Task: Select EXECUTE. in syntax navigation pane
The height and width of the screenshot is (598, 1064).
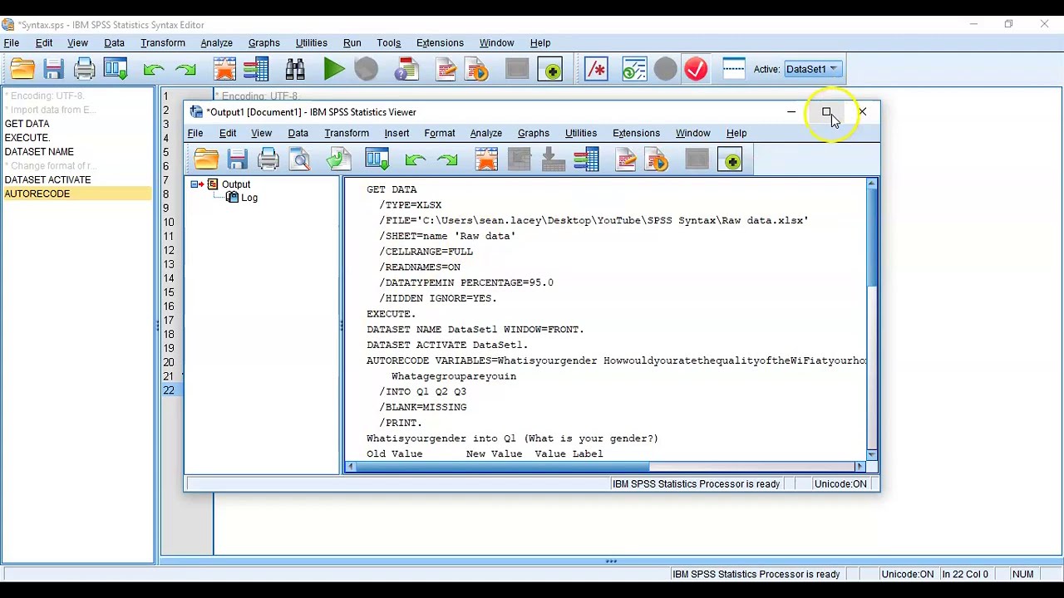Action: pos(27,138)
